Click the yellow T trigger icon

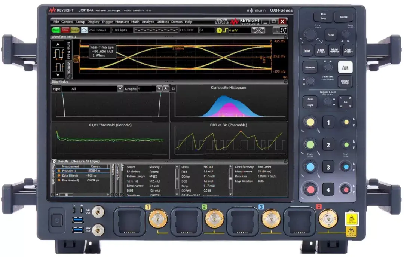(219, 30)
